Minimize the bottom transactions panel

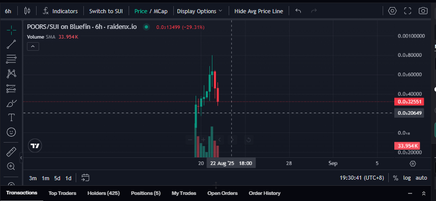click(410, 193)
